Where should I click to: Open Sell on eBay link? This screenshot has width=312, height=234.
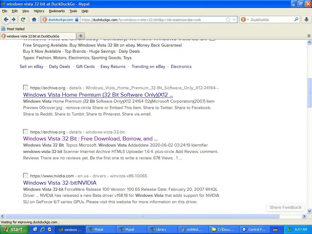point(31,67)
